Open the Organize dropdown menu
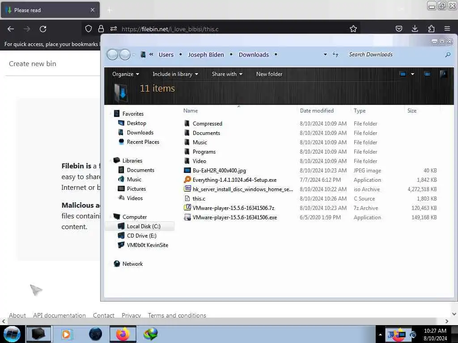 tap(126, 74)
